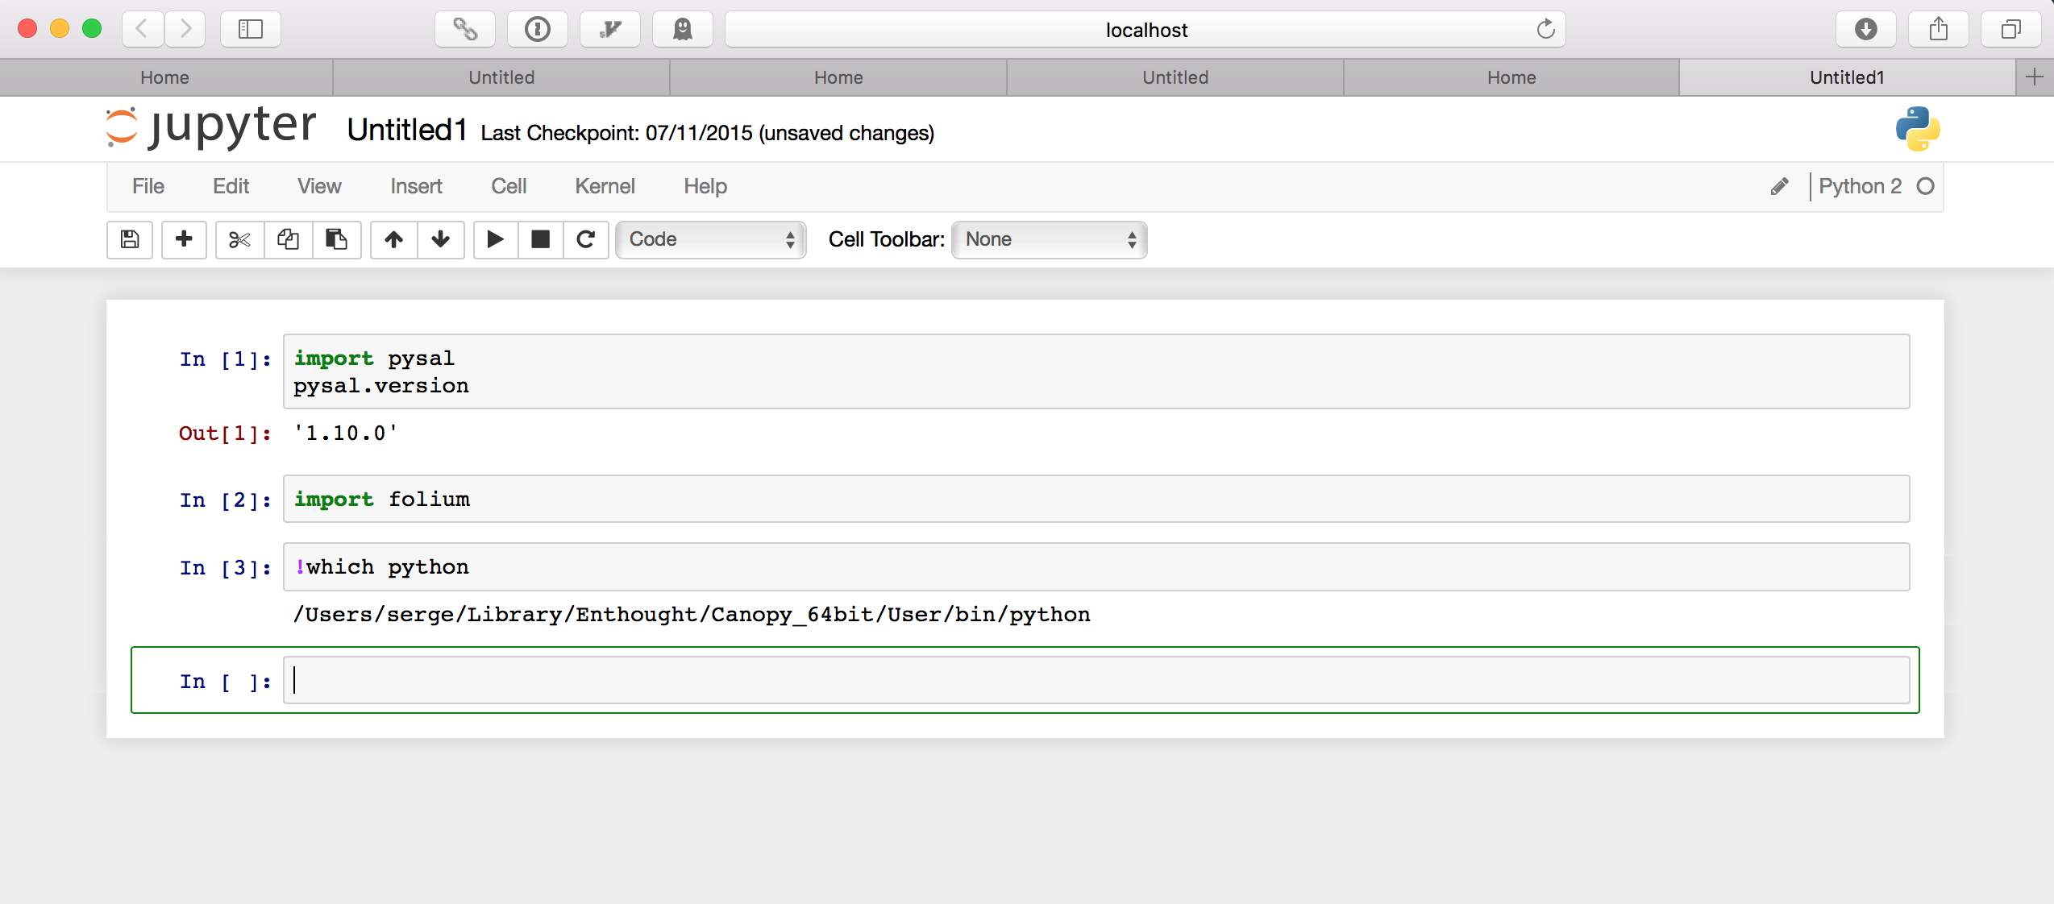Image resolution: width=2054 pixels, height=904 pixels.
Task: Paste cells below using the clipboard icon
Action: point(336,239)
